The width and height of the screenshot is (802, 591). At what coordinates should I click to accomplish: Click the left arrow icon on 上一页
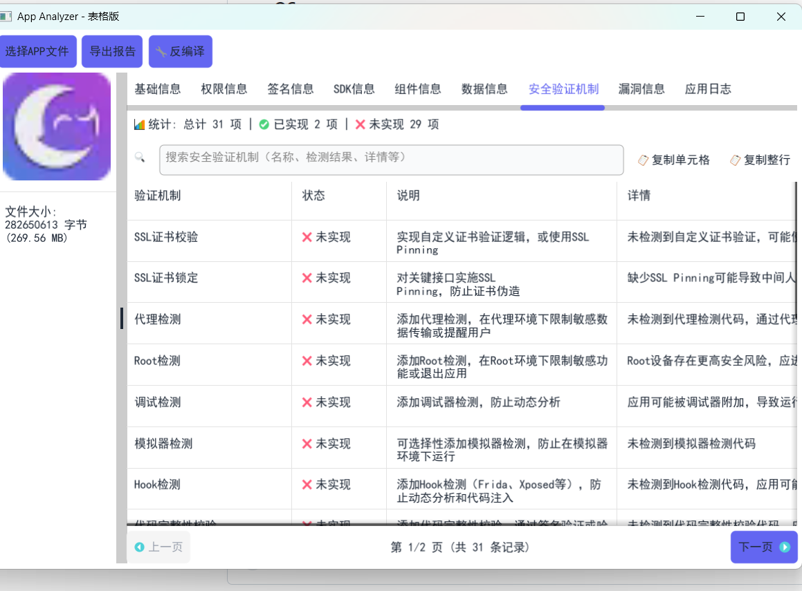[x=140, y=547]
